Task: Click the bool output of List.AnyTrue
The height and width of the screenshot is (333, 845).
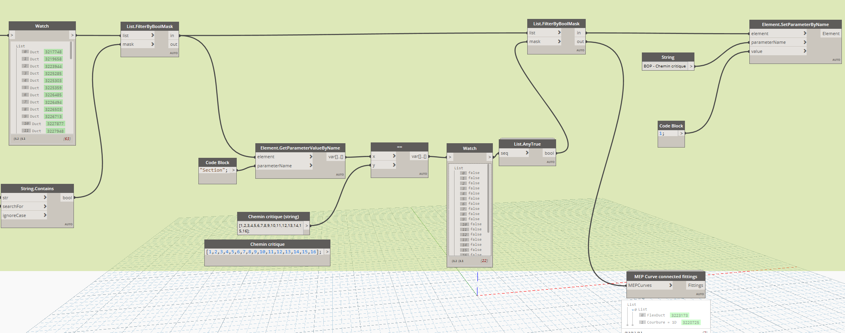Action: point(549,153)
